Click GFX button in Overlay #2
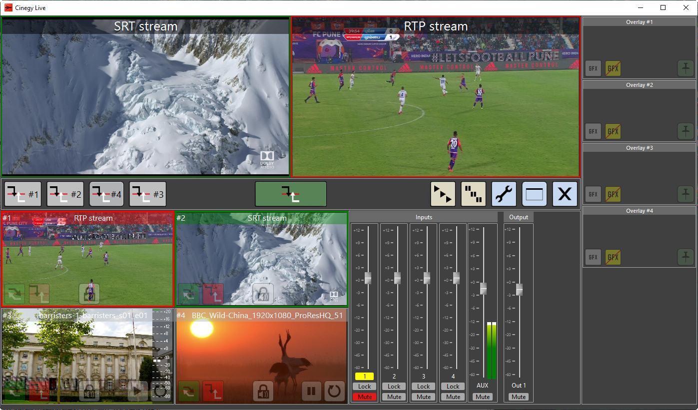 click(x=593, y=131)
